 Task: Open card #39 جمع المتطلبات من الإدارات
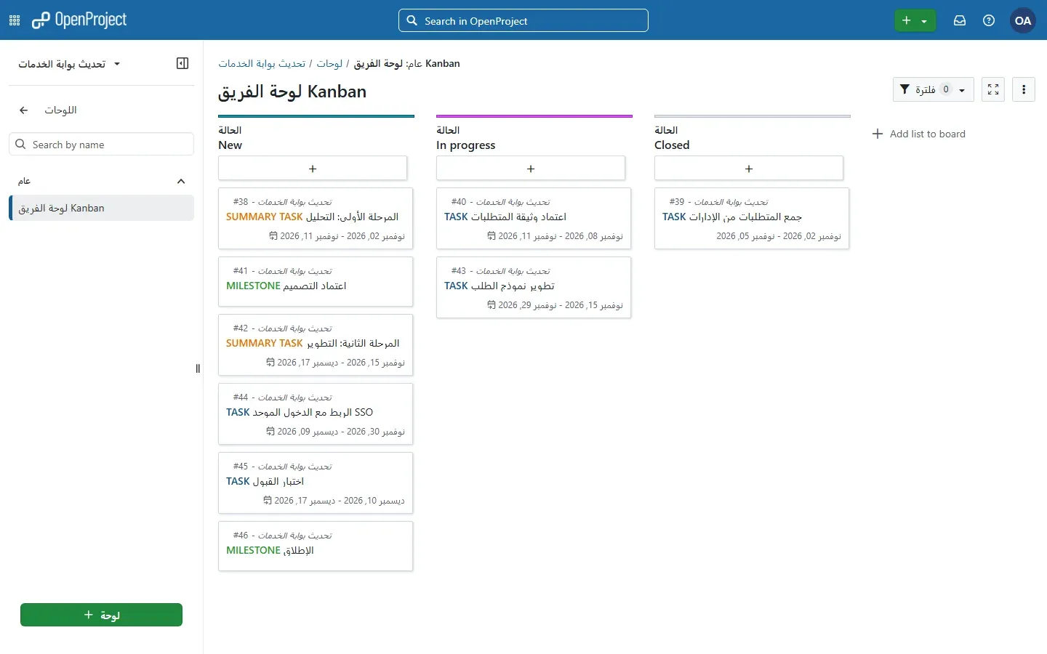tap(752, 218)
